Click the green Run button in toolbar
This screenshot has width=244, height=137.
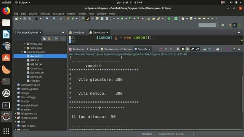(x=122, y=19)
